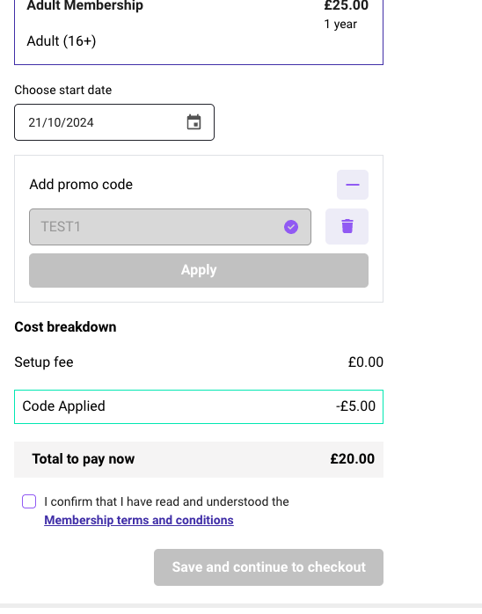Select the Adult Membership card
Screen dimensions: 482x614
(x=199, y=27)
